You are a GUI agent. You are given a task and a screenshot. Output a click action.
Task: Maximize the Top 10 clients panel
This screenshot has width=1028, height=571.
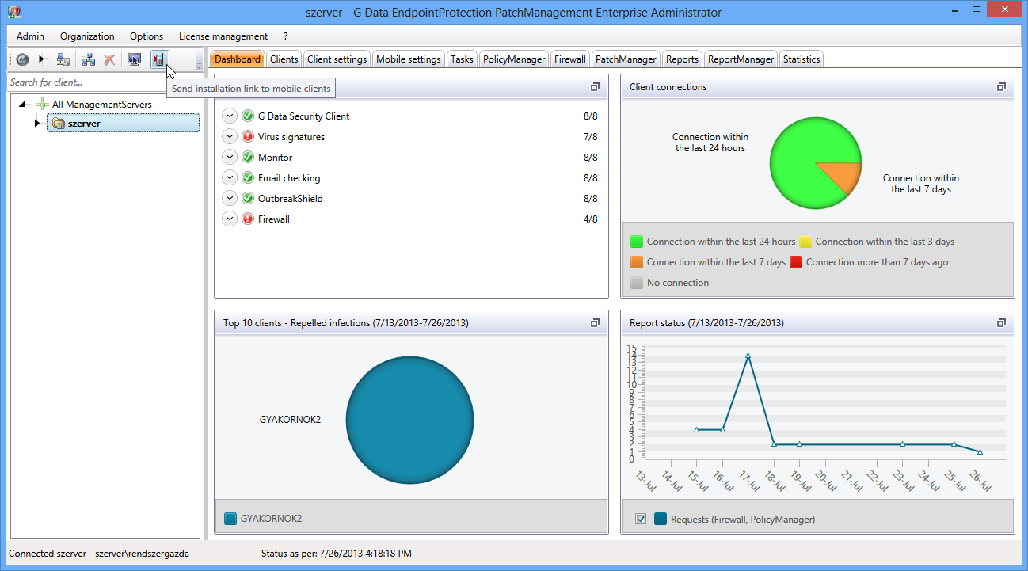595,323
